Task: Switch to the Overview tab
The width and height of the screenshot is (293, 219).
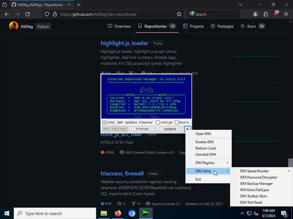Action: [119, 26]
